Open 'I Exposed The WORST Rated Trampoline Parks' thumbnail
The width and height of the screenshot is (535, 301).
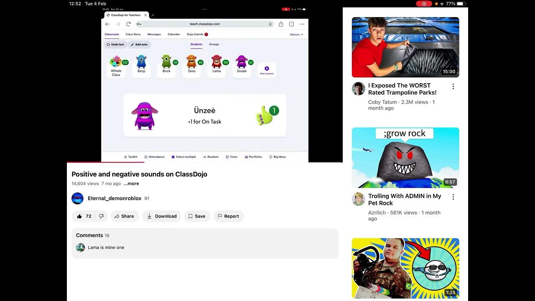click(405, 47)
